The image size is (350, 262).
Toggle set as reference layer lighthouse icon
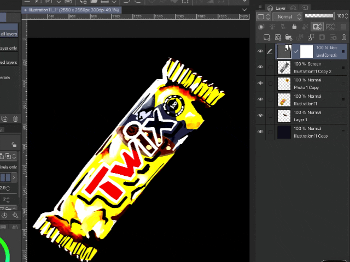(x=272, y=27)
